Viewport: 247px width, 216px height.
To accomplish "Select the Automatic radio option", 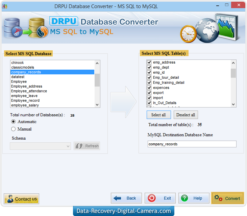I will coord(14,122).
